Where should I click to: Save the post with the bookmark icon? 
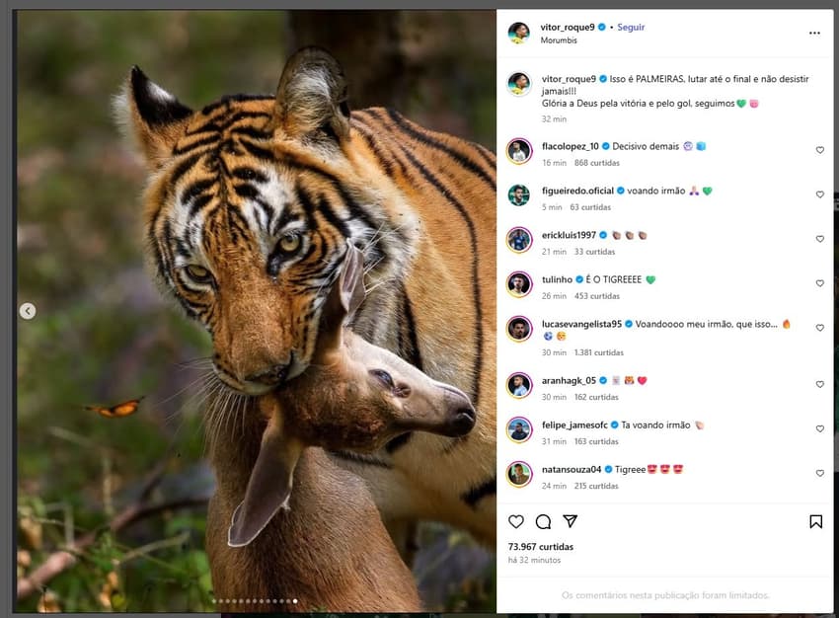(x=816, y=521)
